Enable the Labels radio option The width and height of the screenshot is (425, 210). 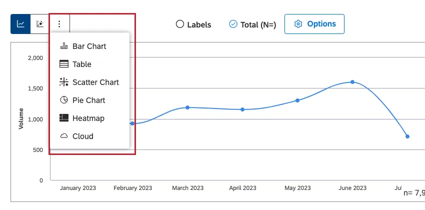click(180, 24)
